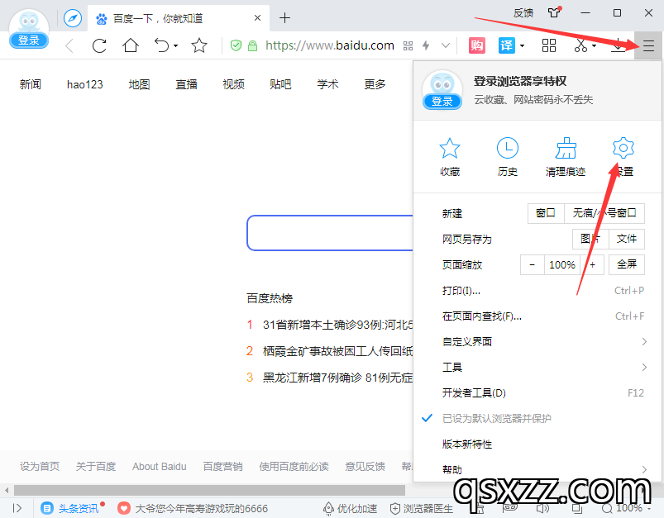
Task: Close the Baidu tab
Action: point(257,18)
